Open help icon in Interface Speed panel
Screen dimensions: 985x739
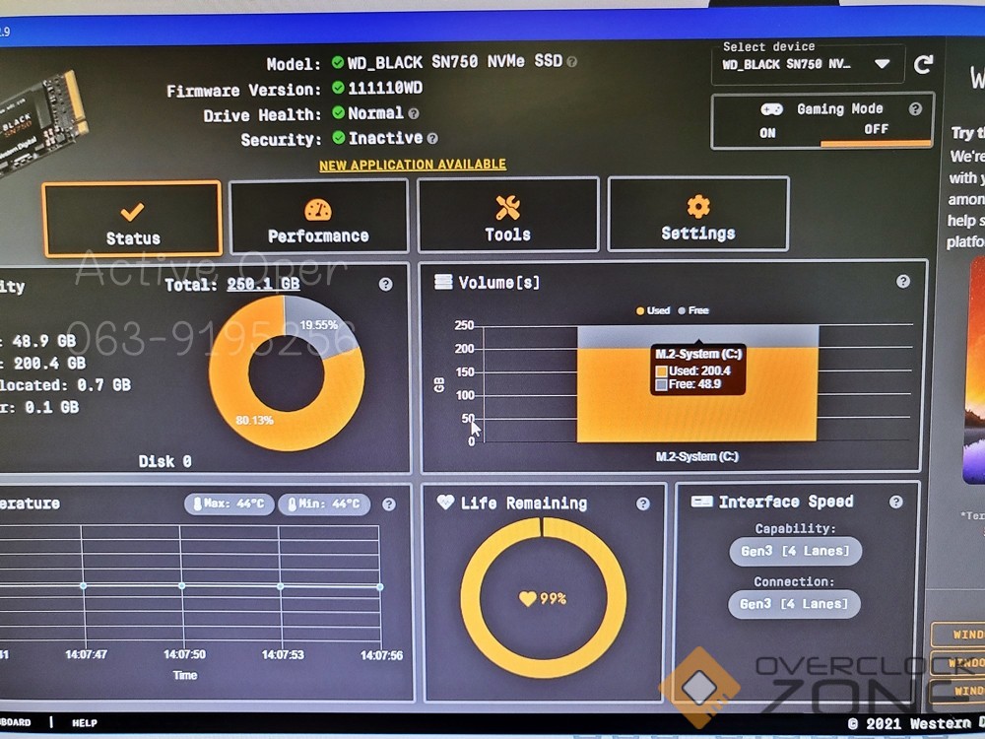895,502
